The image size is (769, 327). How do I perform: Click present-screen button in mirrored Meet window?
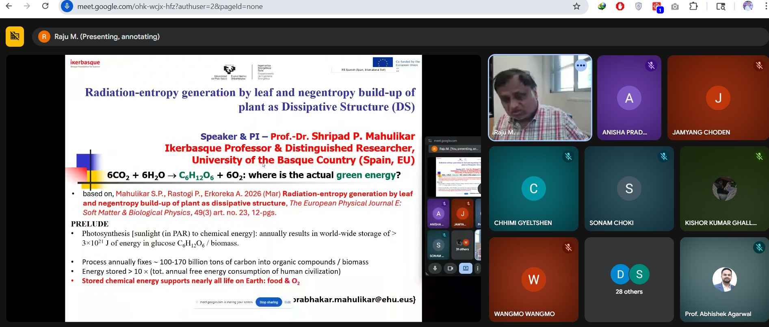pos(466,268)
